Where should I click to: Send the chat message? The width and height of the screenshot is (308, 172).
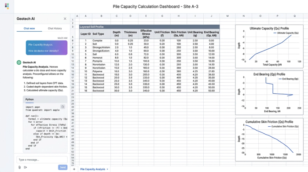point(62,167)
